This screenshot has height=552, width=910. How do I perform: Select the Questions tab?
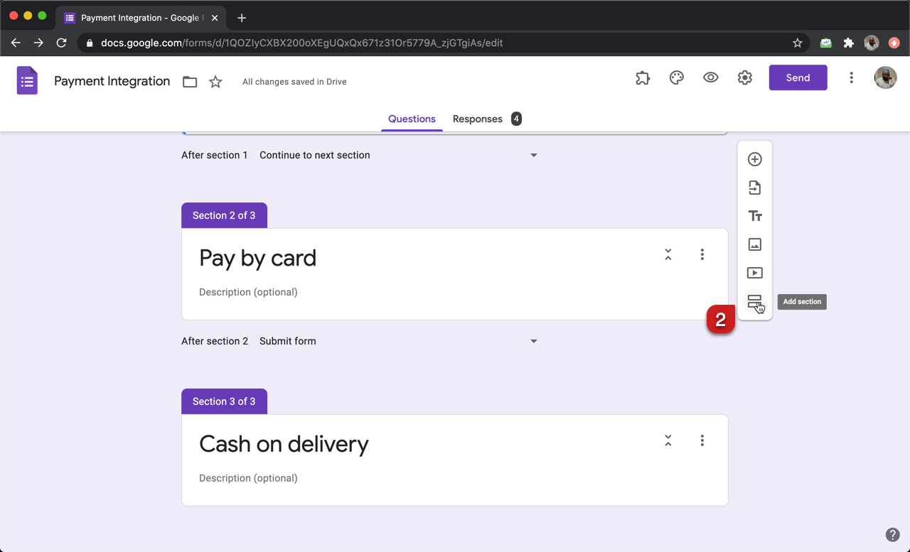click(412, 119)
